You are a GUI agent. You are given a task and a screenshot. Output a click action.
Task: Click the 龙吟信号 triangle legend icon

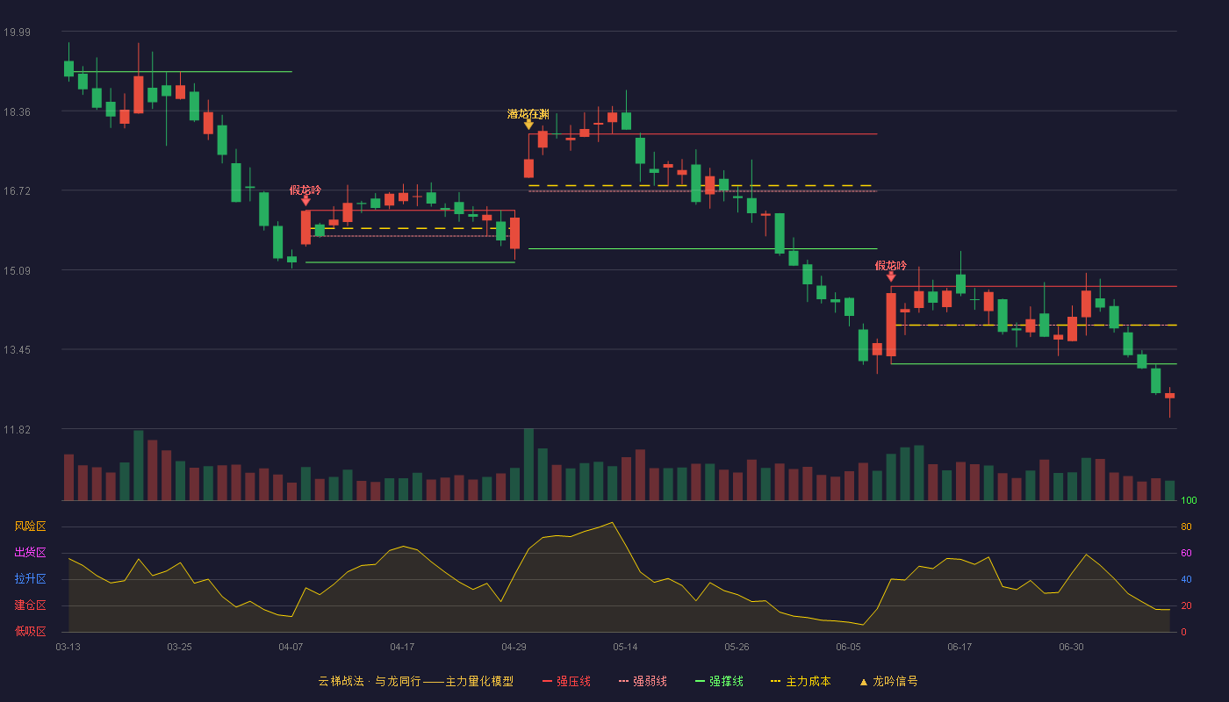(863, 682)
